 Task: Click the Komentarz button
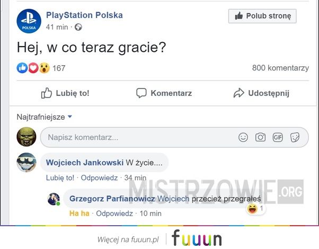(x=164, y=93)
